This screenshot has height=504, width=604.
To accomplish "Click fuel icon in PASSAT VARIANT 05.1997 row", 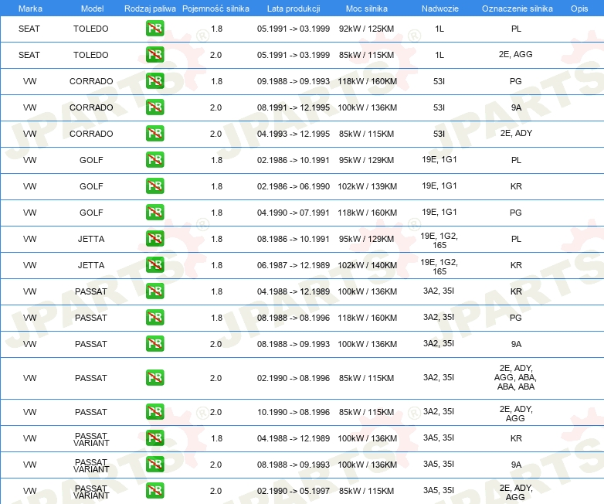I will [154, 491].
